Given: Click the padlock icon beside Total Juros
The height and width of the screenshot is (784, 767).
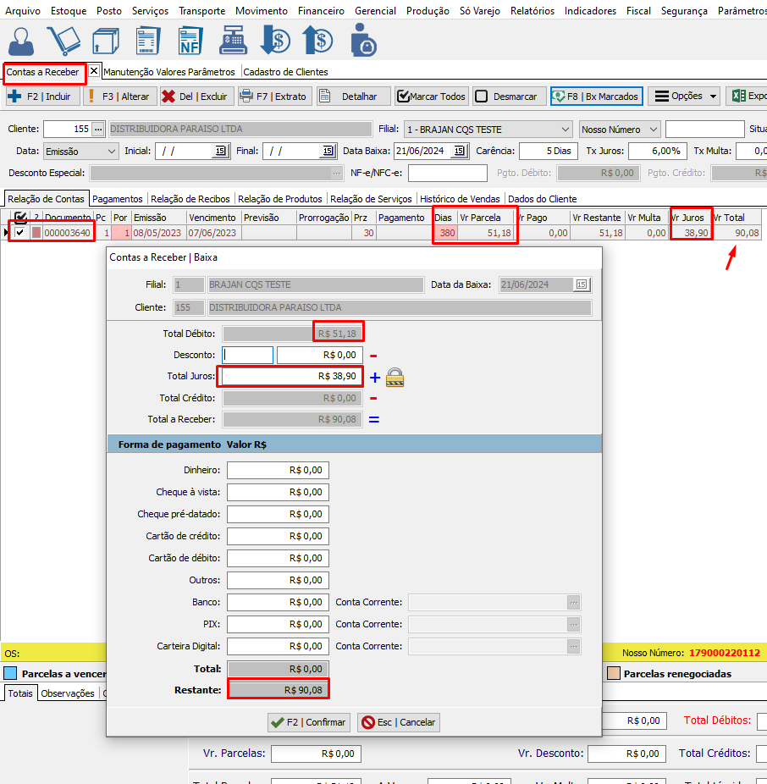Looking at the screenshot, I should (395, 378).
